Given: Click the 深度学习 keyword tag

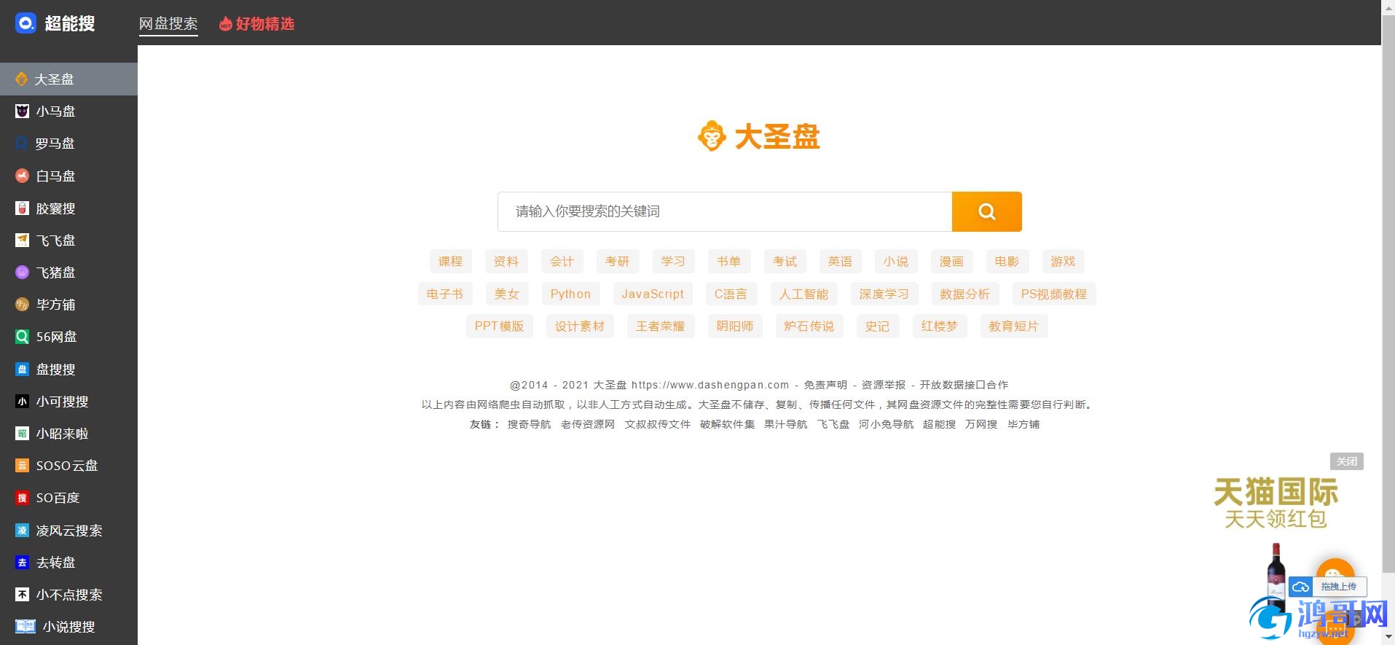Looking at the screenshot, I should tap(884, 294).
